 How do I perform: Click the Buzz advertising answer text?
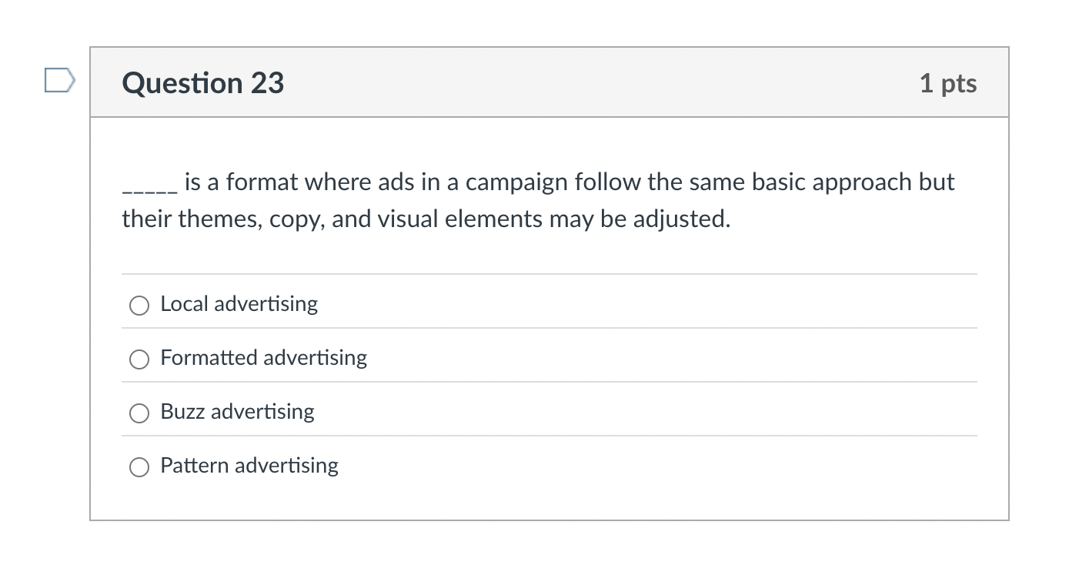click(237, 412)
